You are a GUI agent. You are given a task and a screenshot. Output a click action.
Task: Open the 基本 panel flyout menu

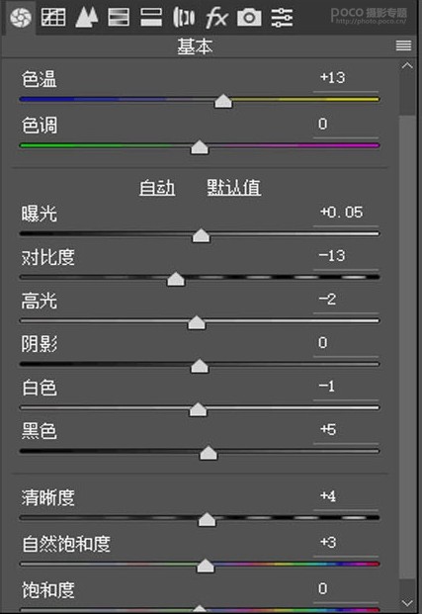tap(403, 45)
